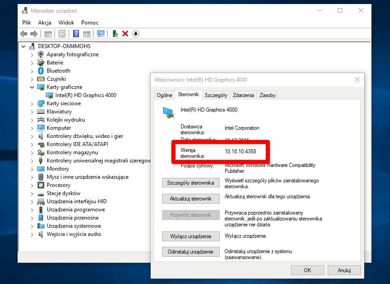
Task: Click the Bluetooth category icon
Action: click(41, 71)
